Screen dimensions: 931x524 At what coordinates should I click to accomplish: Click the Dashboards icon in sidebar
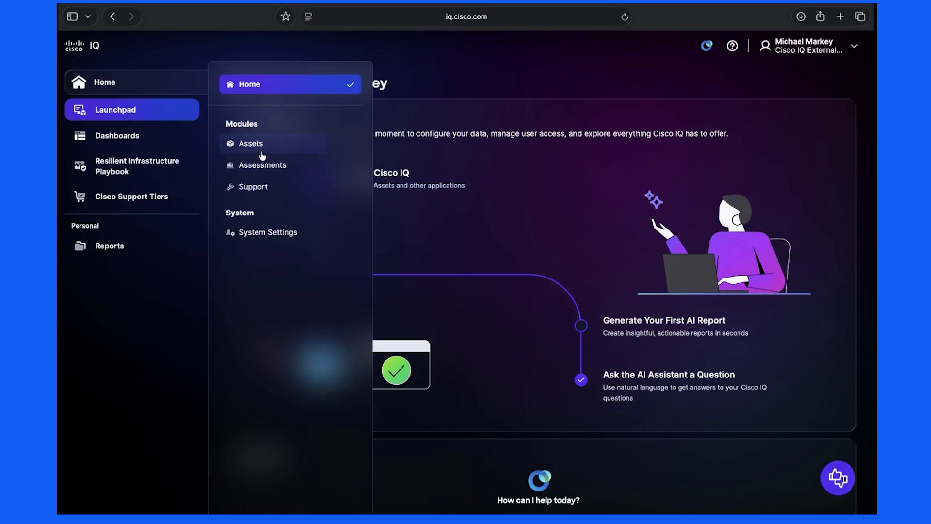80,136
